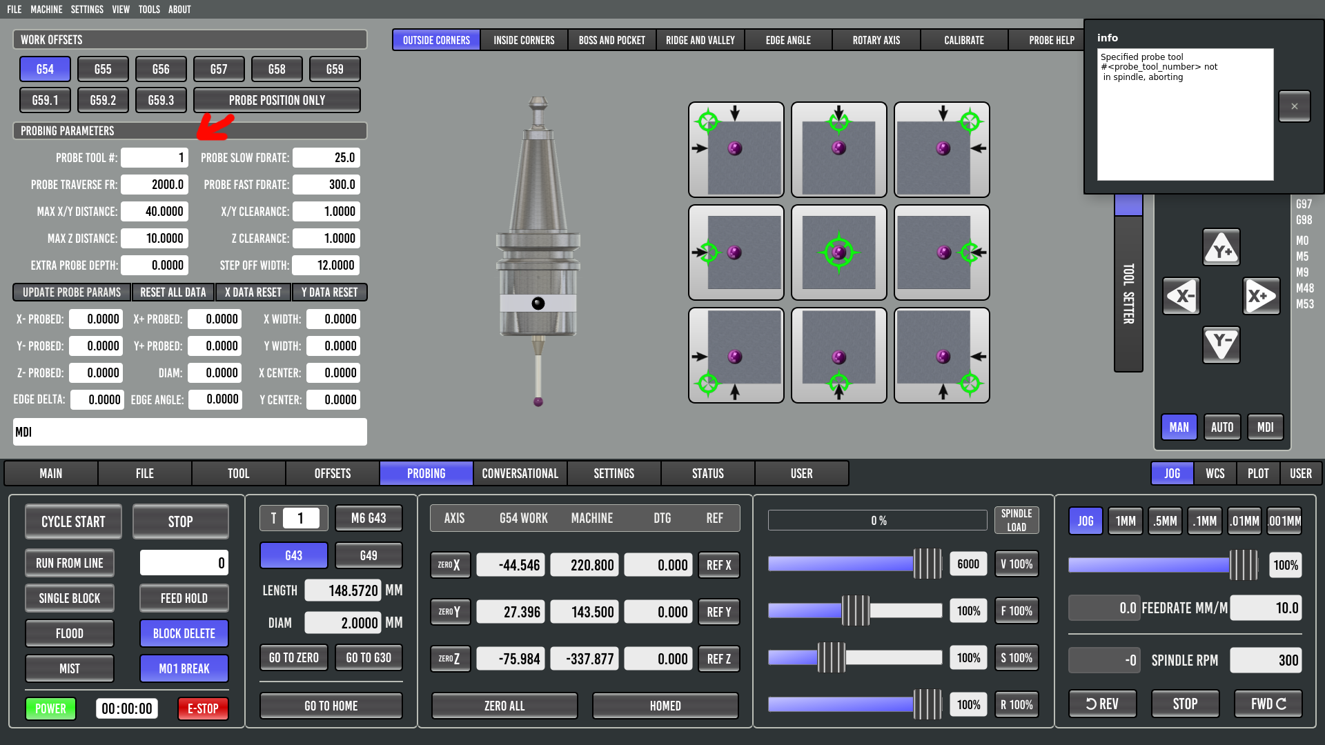
Task: Open the CALIBRATE tab
Action: [964, 40]
